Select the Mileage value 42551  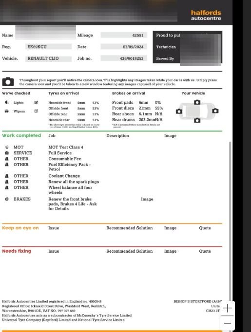click(124, 35)
